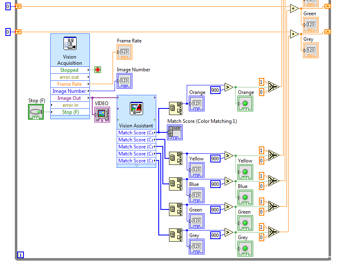Select the Orange I32 numeric indicator terminal

tap(196, 103)
